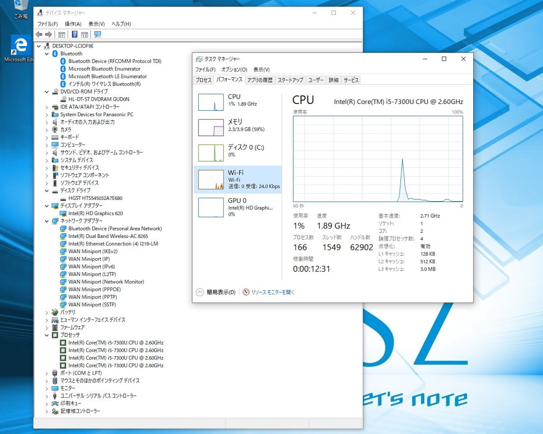Expand the ファームウェア node
Screen dimensions: 543x434
click(47, 327)
